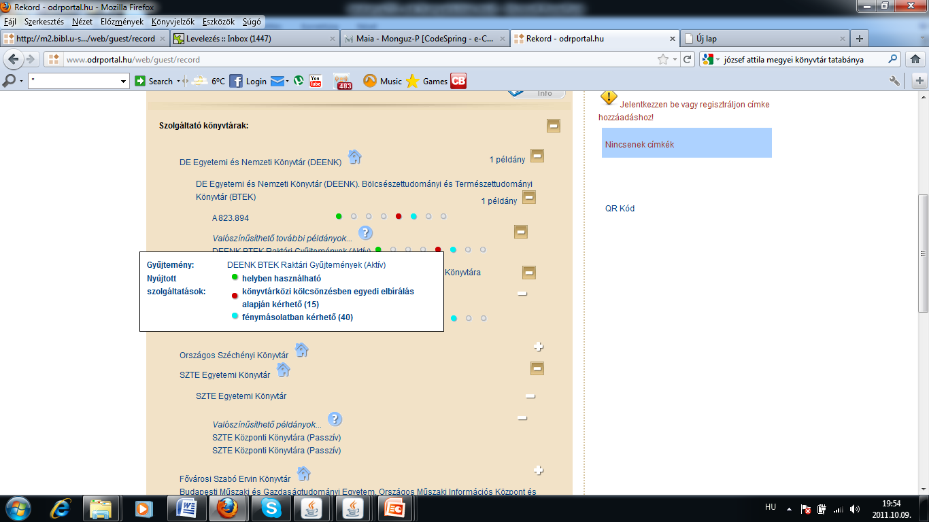
Task: Click the home icon beside SZTE Egyetemi Könyvtár
Action: [x=283, y=370]
